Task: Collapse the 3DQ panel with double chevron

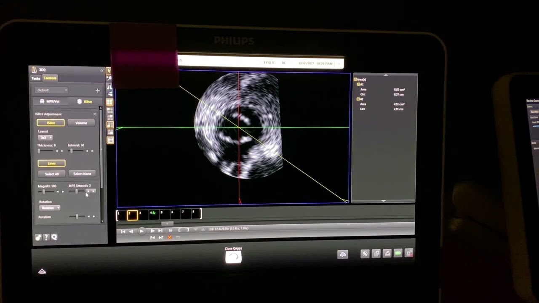Action: tap(101, 71)
